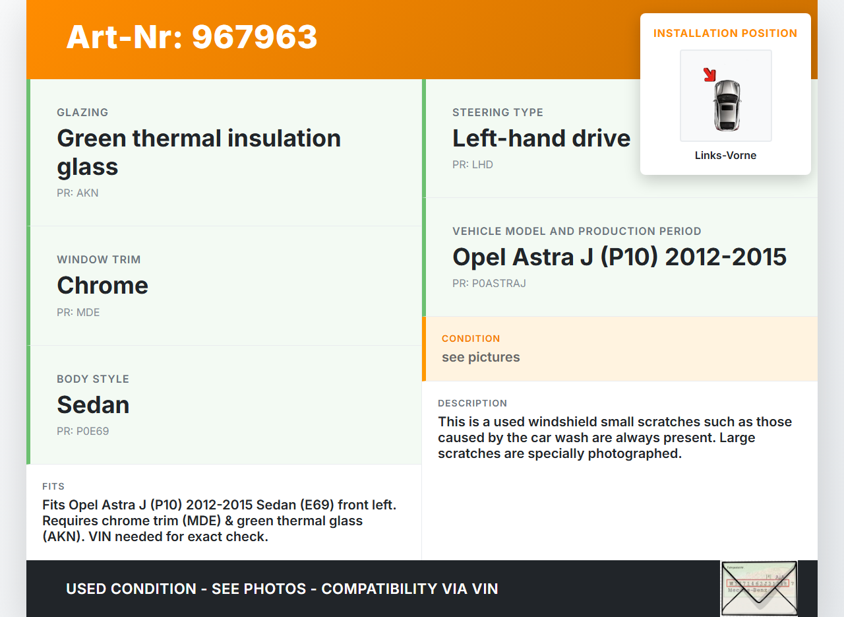Click Opel Astra J (P10) 2012-2015 model text
The height and width of the screenshot is (617, 844).
coord(619,257)
